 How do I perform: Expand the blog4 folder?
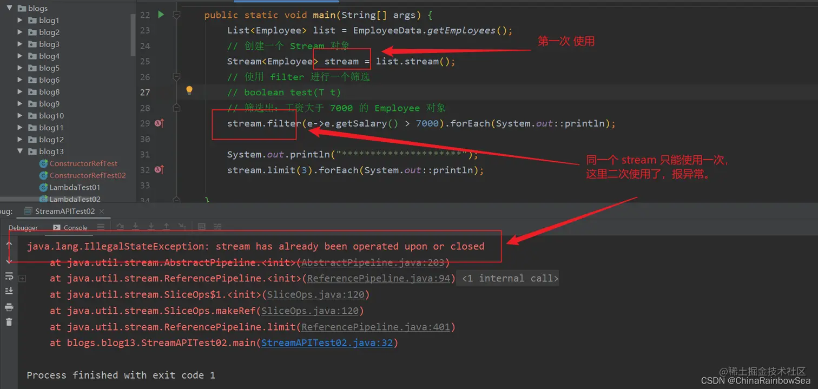point(20,56)
